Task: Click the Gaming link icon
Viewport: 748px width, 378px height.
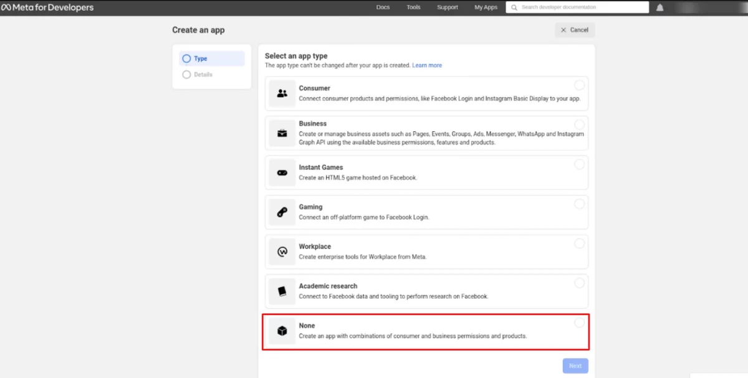Action: coord(282,212)
